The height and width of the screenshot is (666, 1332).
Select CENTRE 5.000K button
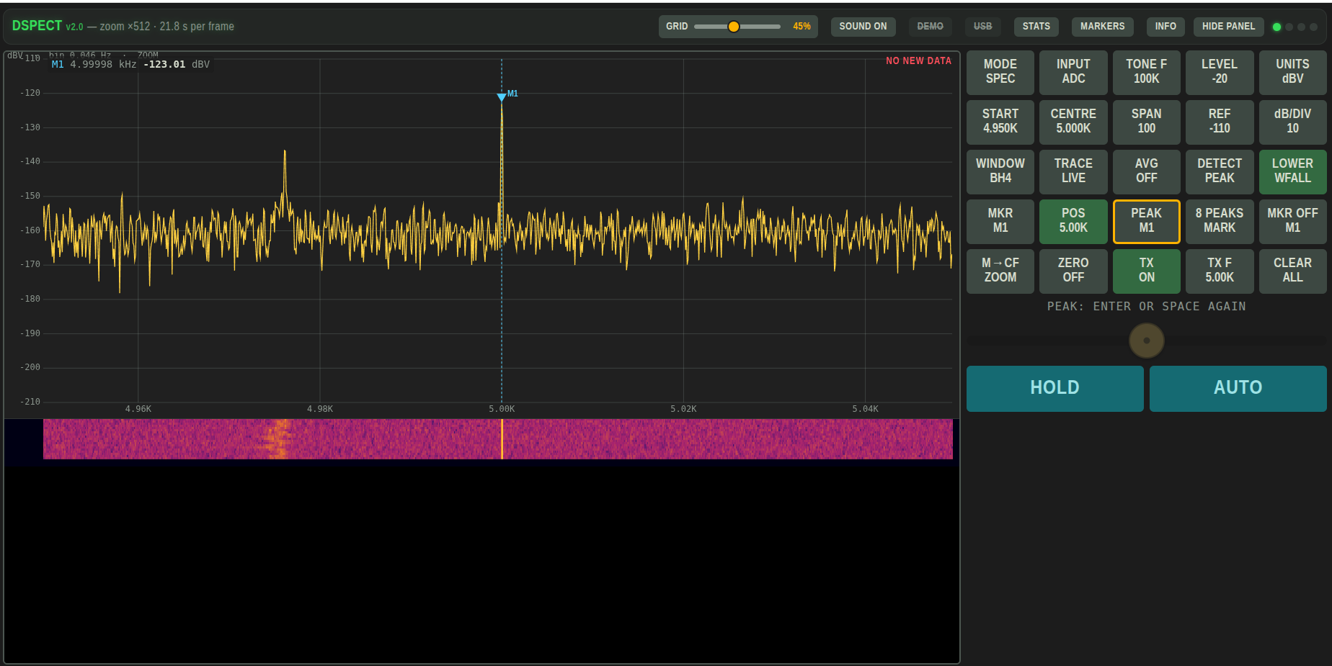[1073, 122]
